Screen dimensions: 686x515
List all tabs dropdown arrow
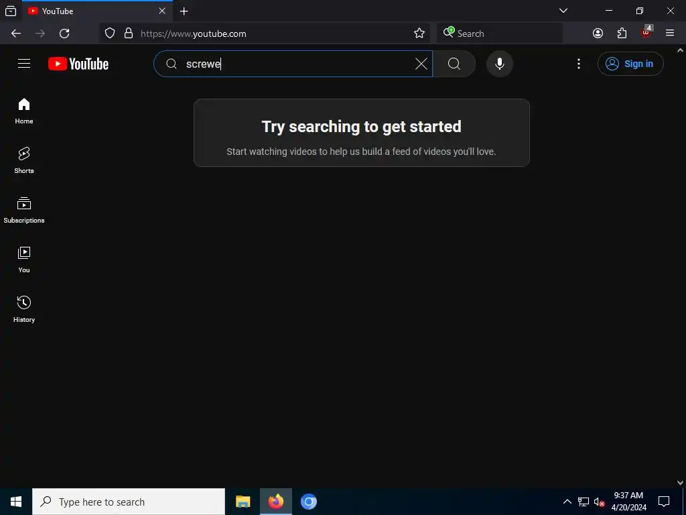pyautogui.click(x=563, y=11)
